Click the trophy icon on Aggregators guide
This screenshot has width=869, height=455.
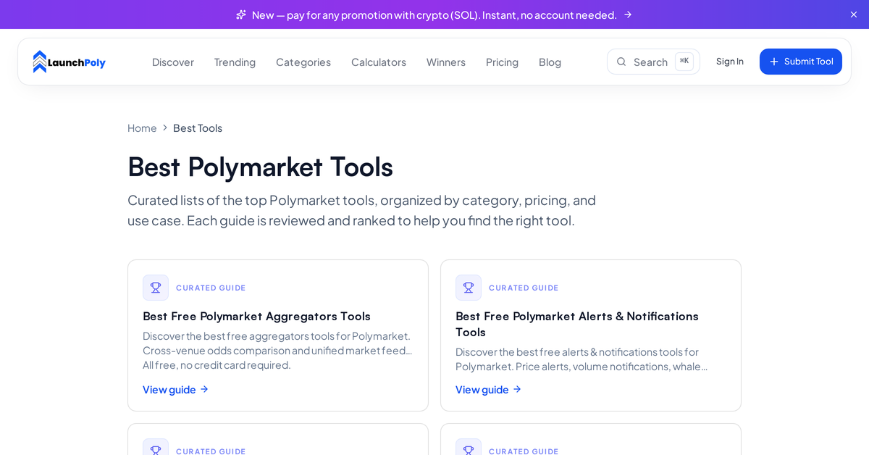tap(156, 288)
